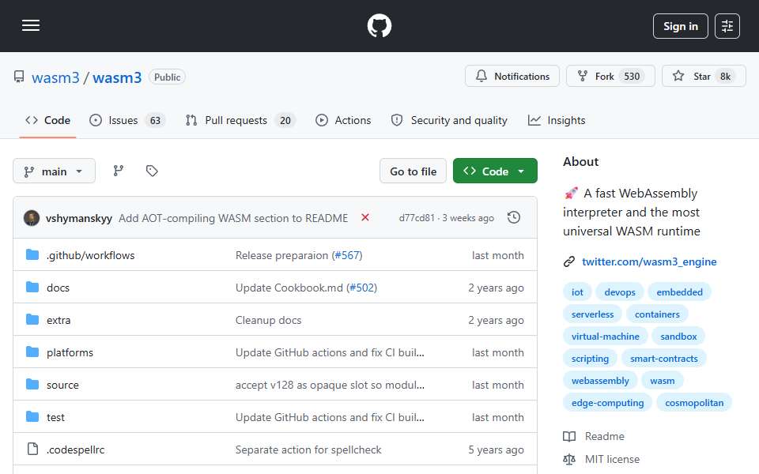Click the Go to file button

click(x=413, y=171)
